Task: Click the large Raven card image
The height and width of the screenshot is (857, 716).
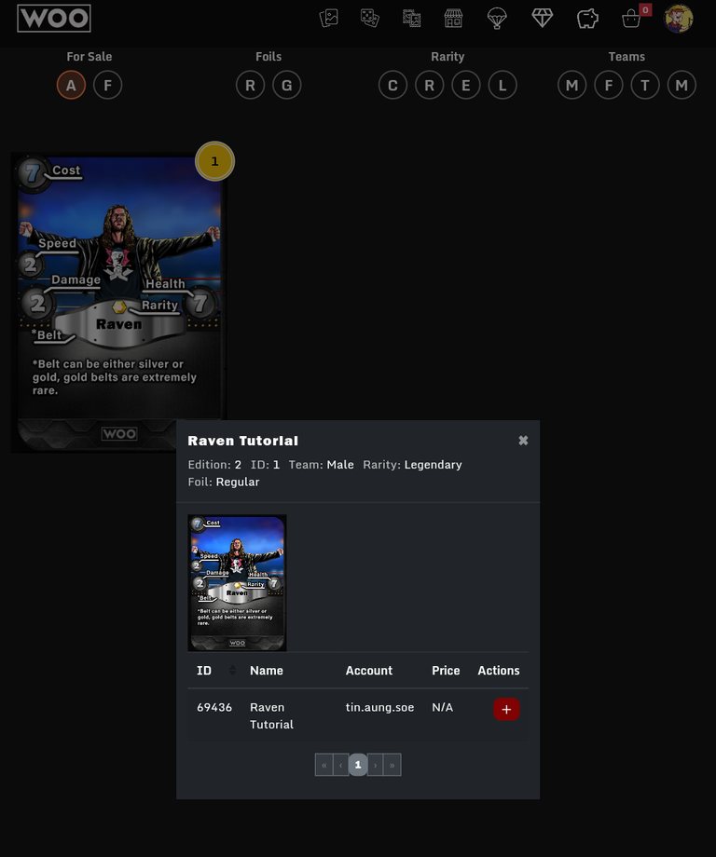Action: (x=119, y=302)
